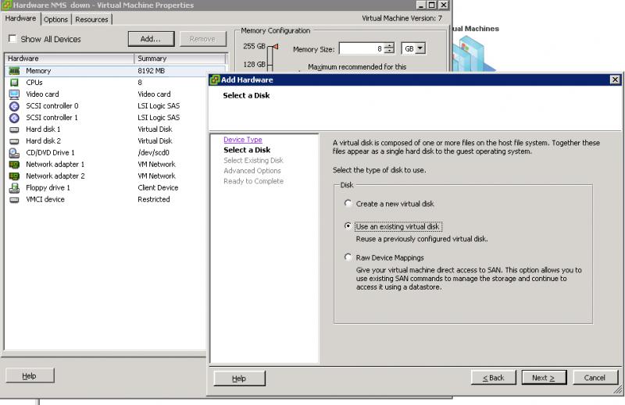Screen dimensions: 625x405
Task: Click the Next button in wizard
Action: coord(544,378)
